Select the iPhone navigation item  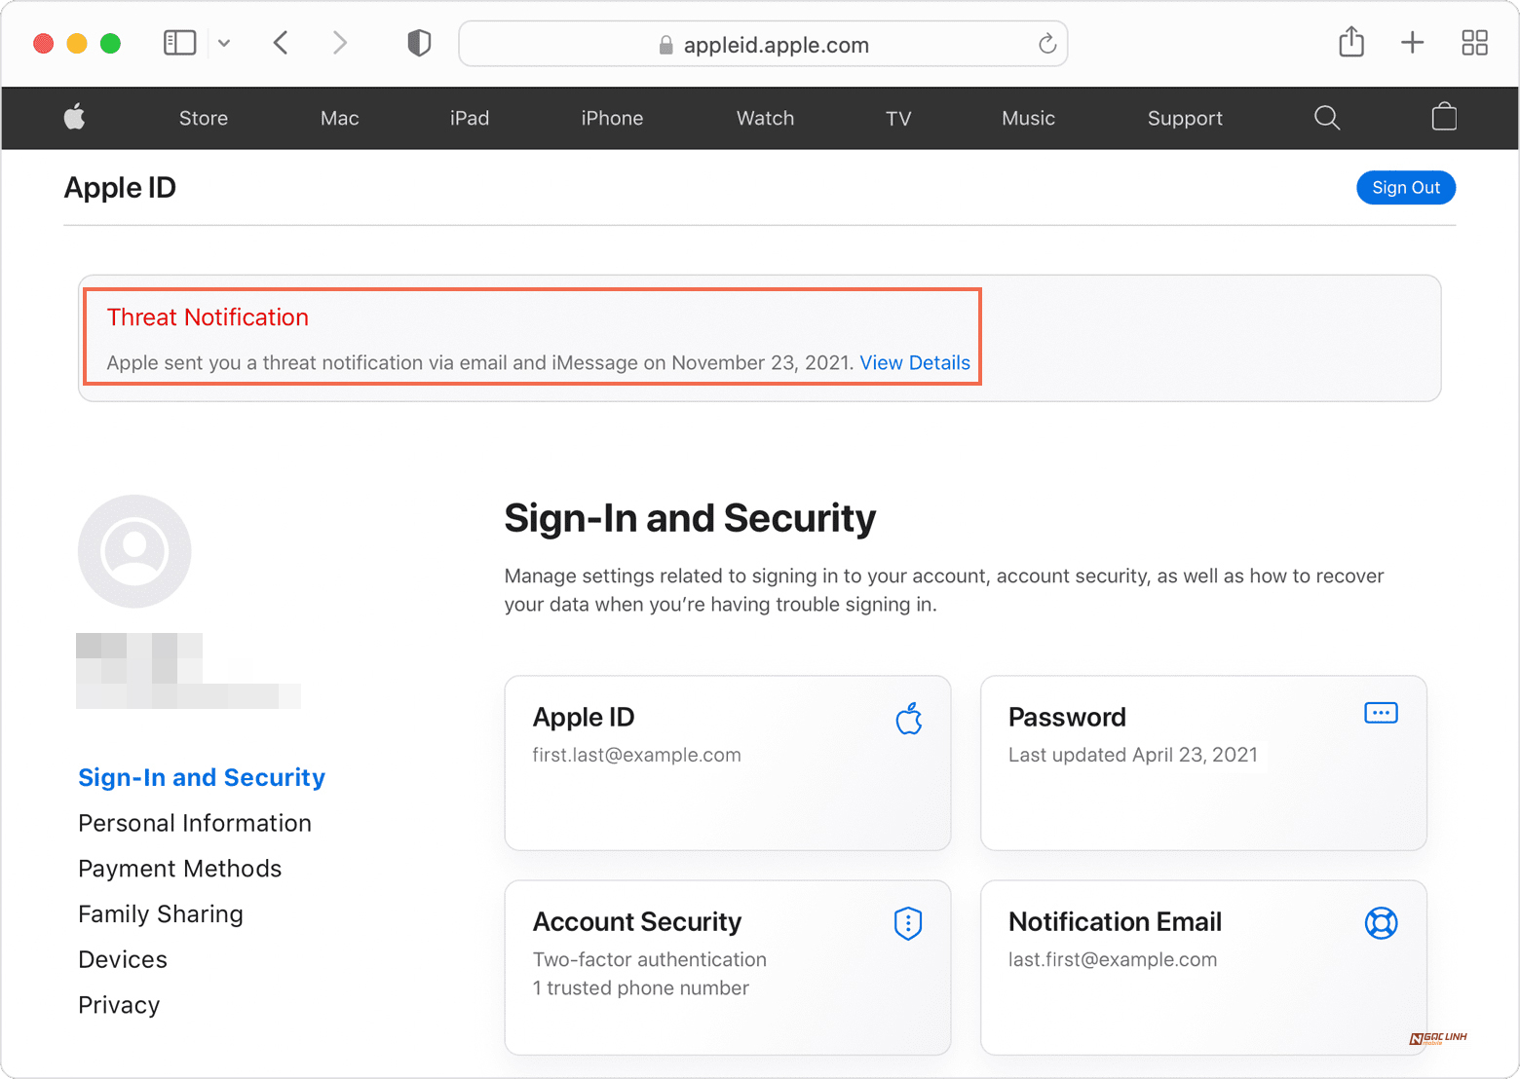[x=612, y=118]
